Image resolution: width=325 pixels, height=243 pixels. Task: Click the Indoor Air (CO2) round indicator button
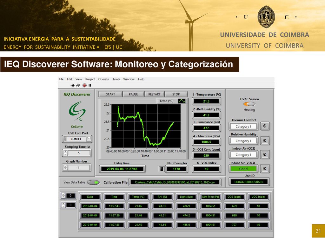point(265,154)
